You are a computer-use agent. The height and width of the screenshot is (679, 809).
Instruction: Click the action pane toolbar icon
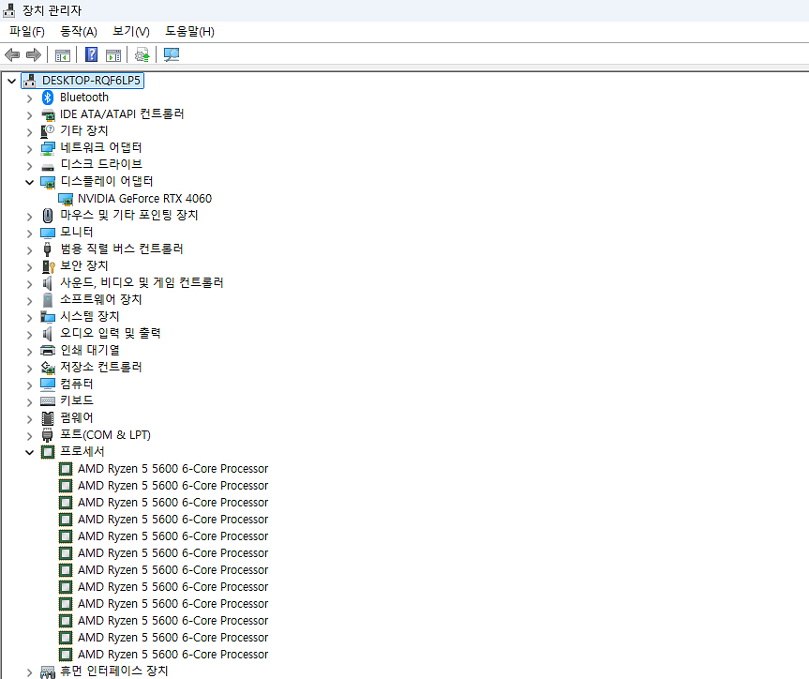(x=113, y=54)
